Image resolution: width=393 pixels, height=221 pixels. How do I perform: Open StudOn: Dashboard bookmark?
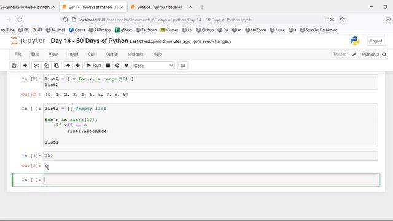(x=319, y=30)
